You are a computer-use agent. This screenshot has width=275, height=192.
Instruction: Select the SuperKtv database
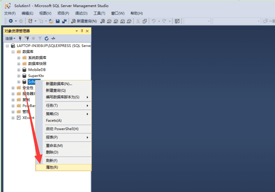click(x=36, y=76)
